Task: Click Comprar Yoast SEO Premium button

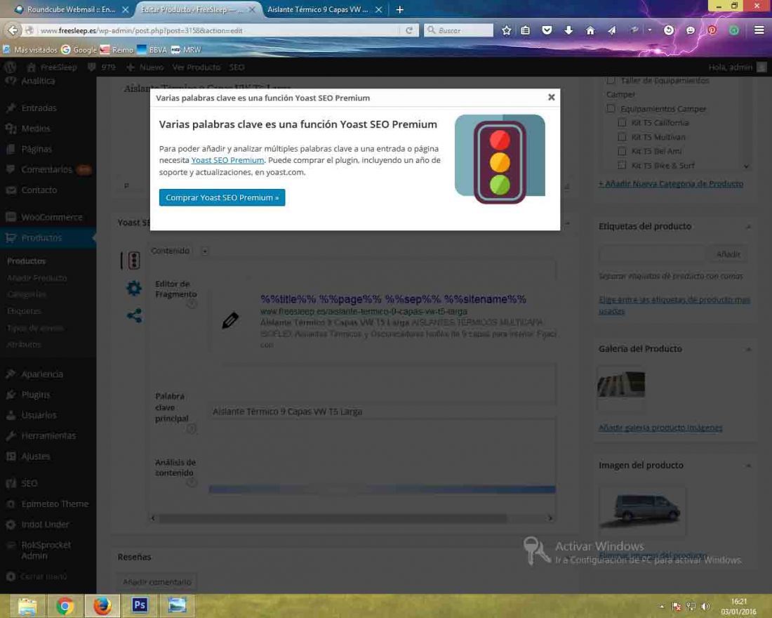Action: point(222,197)
